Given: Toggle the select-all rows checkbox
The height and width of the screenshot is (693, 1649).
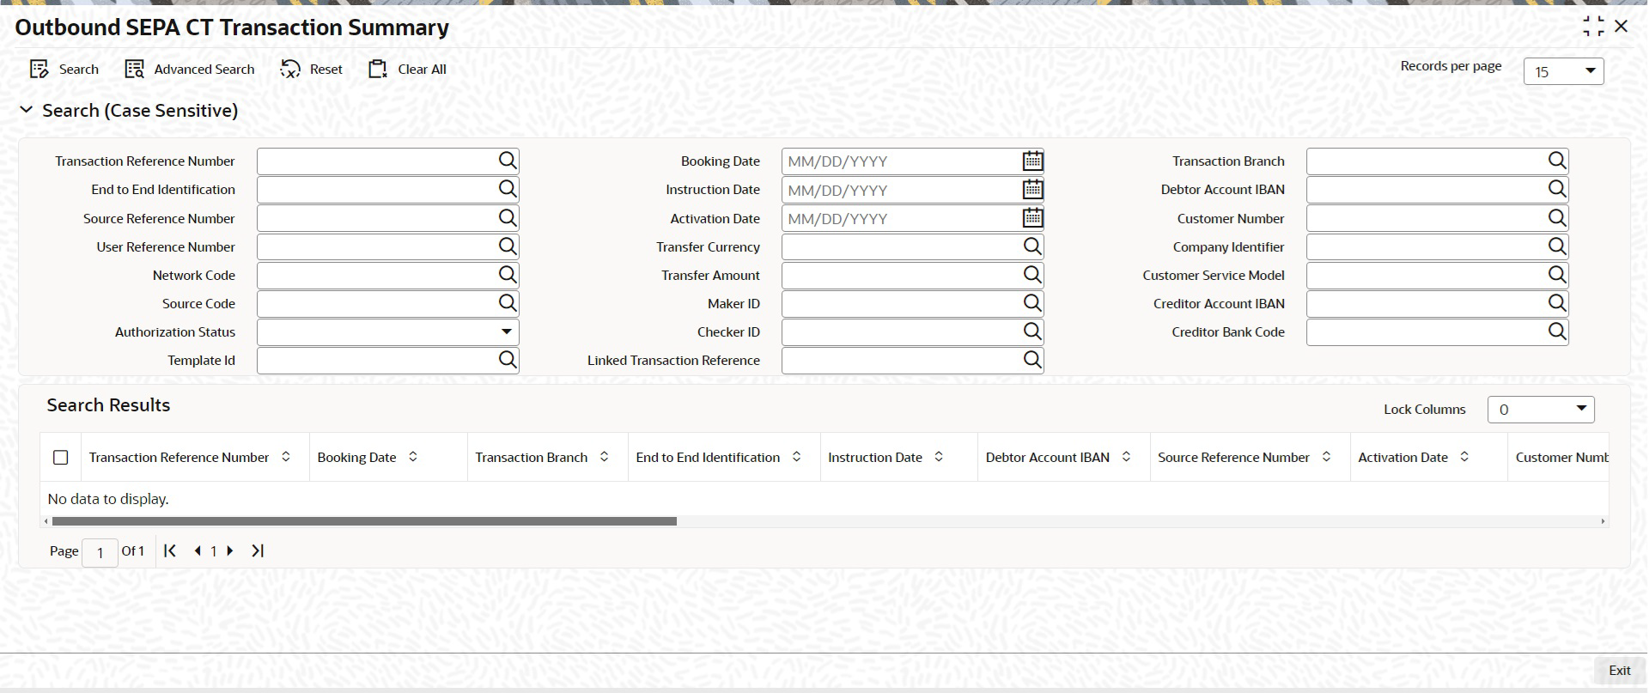Looking at the screenshot, I should pyautogui.click(x=61, y=458).
